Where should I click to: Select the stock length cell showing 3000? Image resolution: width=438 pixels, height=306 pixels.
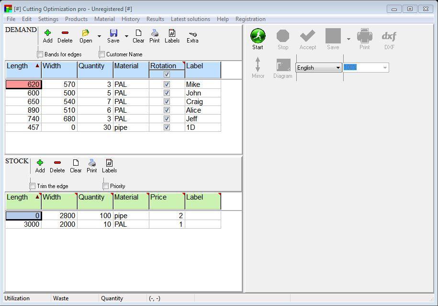[x=23, y=224]
